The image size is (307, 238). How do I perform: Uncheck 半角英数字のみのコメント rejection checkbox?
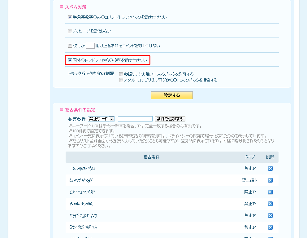pyautogui.click(x=70, y=17)
